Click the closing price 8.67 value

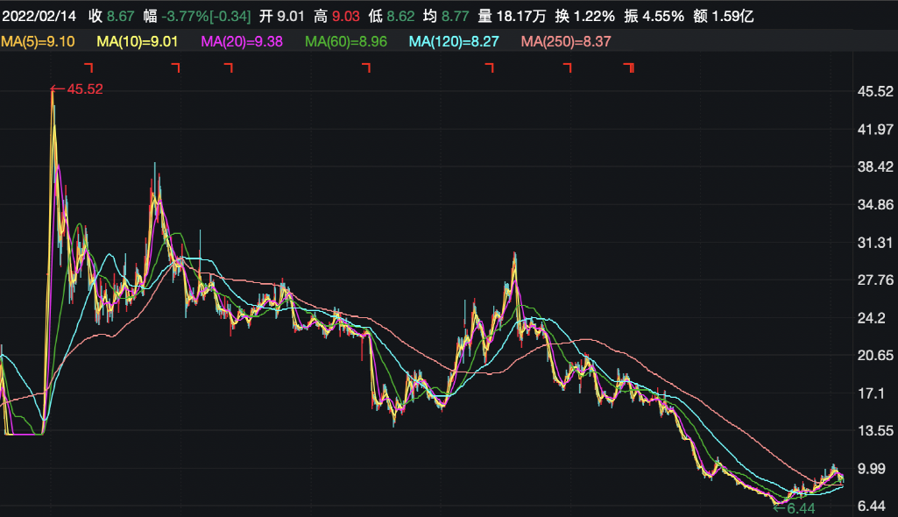pos(121,16)
